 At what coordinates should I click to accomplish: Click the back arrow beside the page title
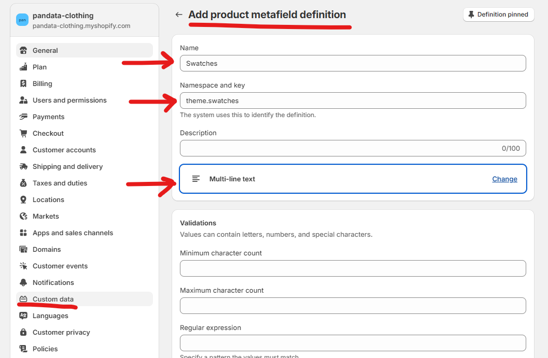coord(179,15)
